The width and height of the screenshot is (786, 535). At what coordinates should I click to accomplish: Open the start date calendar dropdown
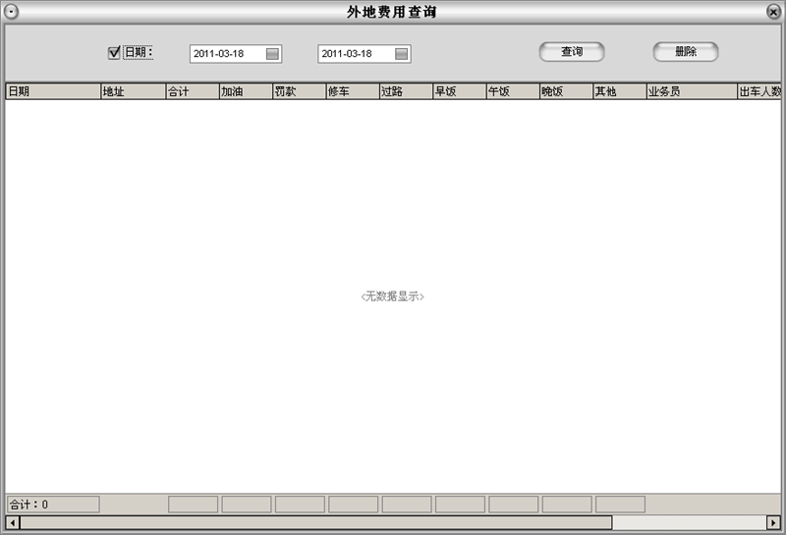[272, 54]
